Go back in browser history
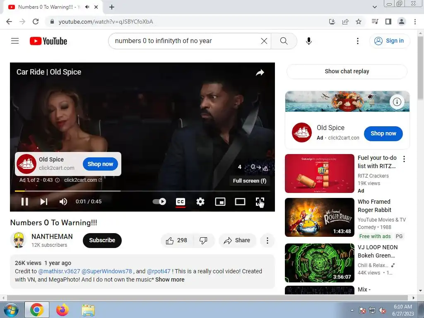Screen dimensions: 424x318 pyautogui.click(x=9, y=22)
